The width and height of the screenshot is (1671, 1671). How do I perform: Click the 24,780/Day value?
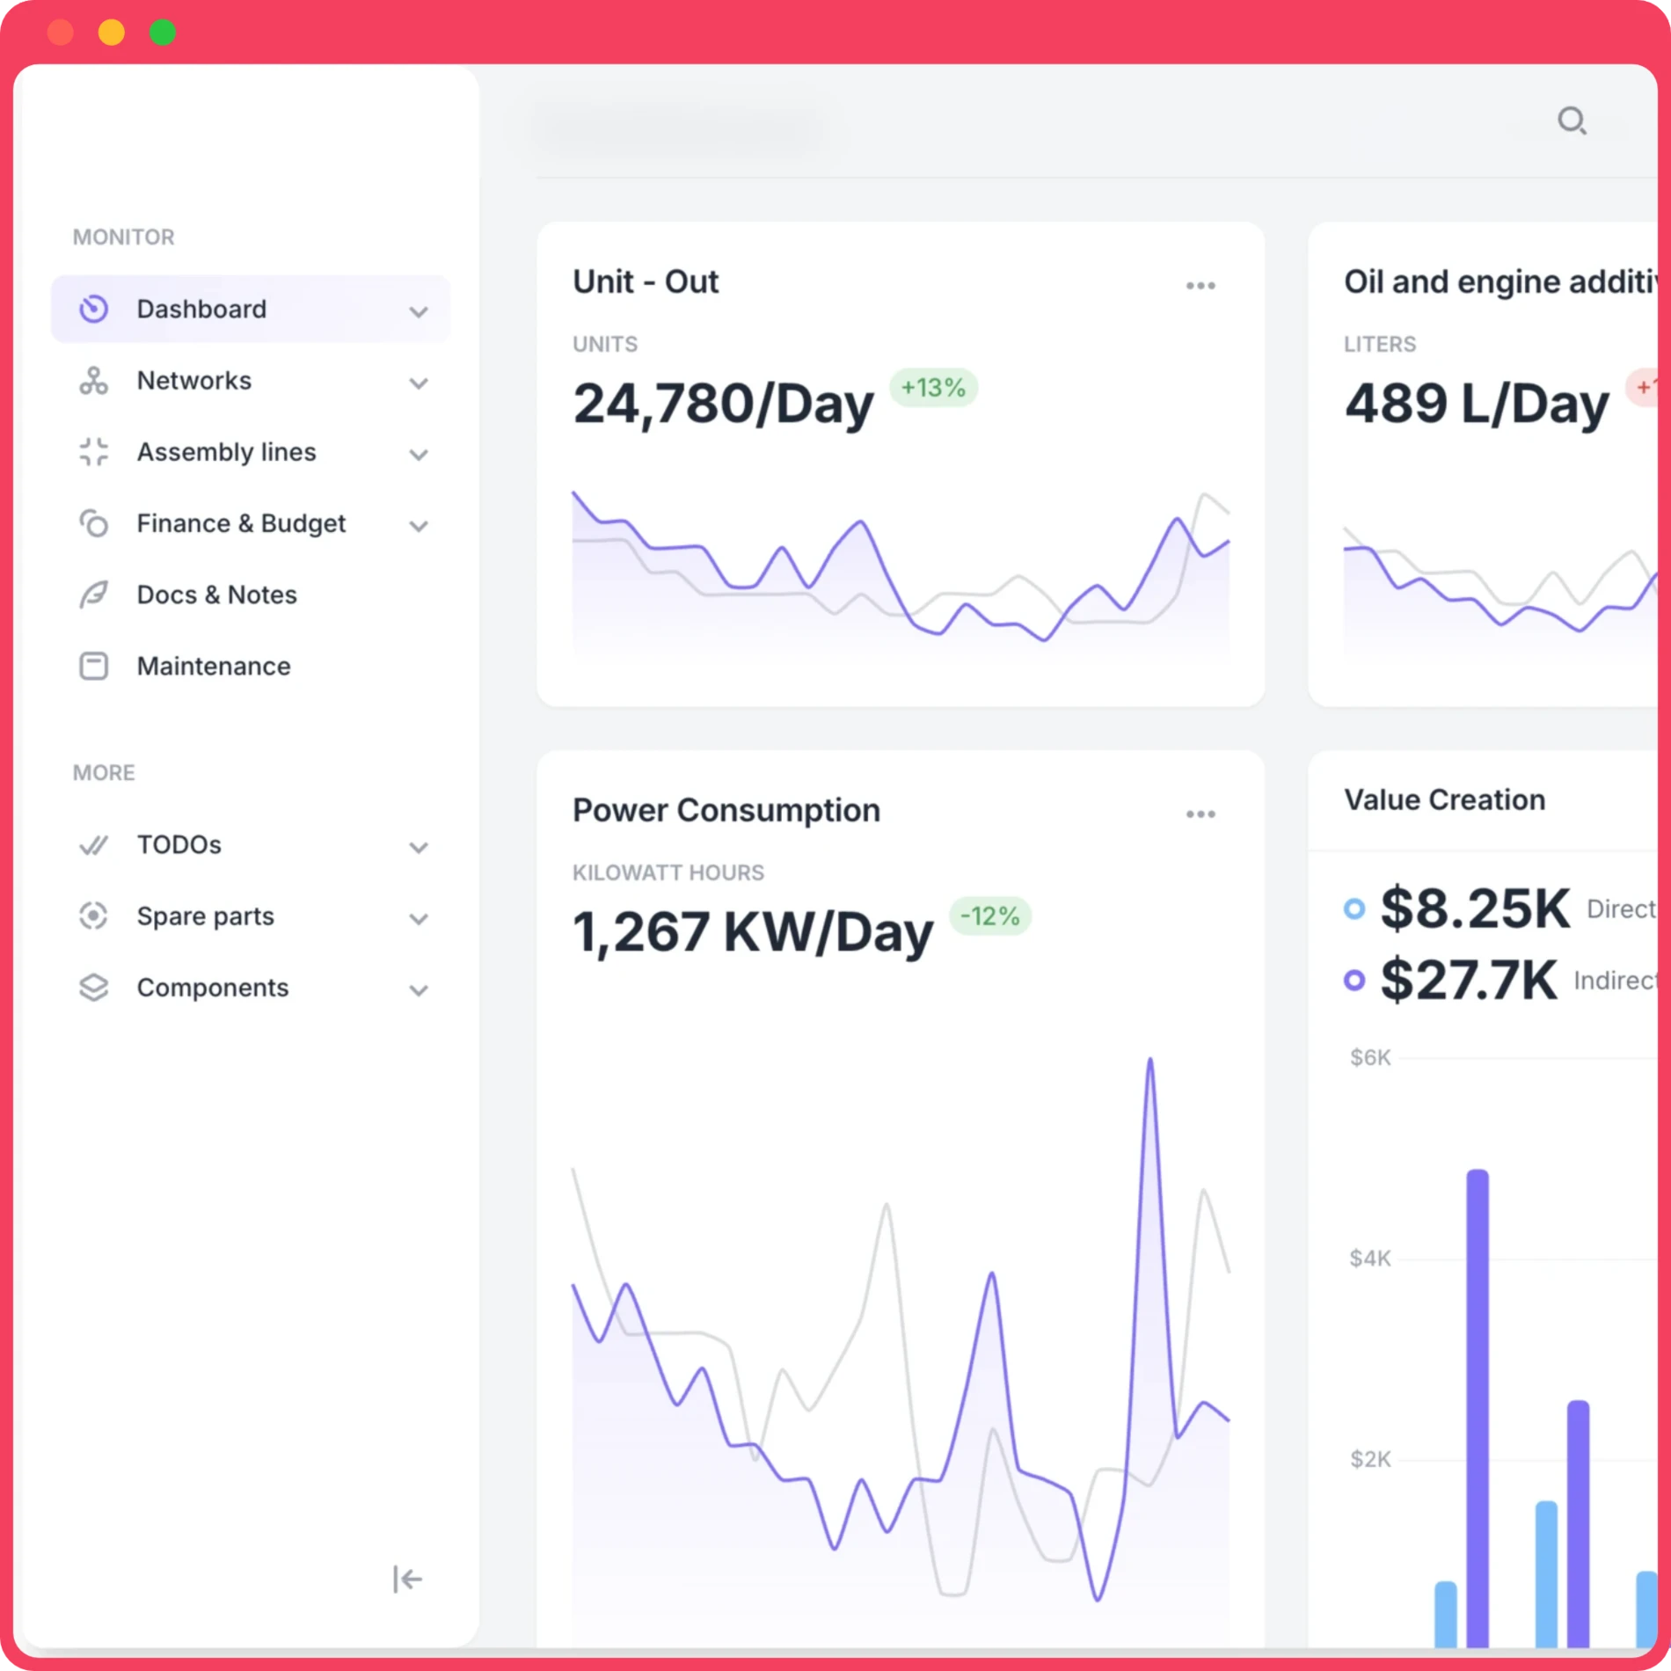[x=723, y=404]
